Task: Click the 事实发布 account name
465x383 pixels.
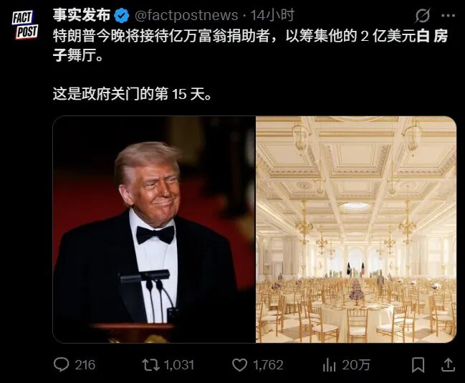Action: pos(82,16)
